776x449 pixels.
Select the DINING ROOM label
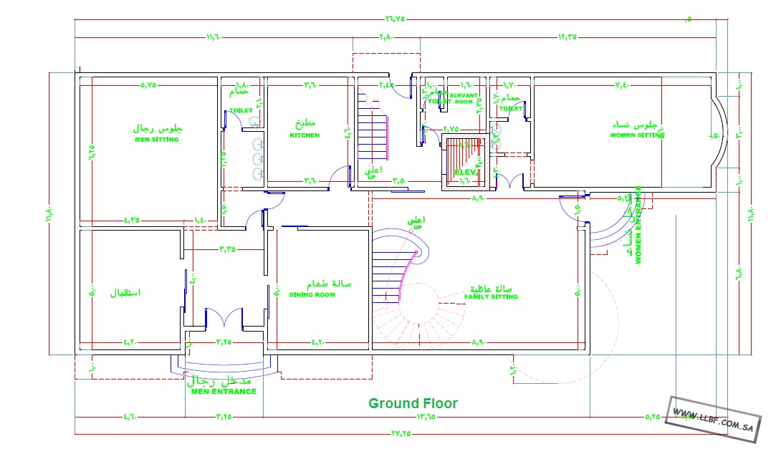[312, 295]
